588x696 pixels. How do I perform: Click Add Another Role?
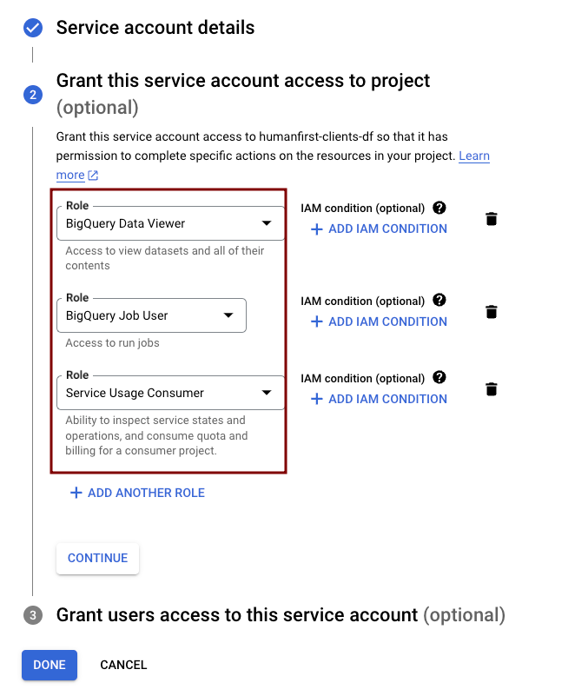click(137, 493)
